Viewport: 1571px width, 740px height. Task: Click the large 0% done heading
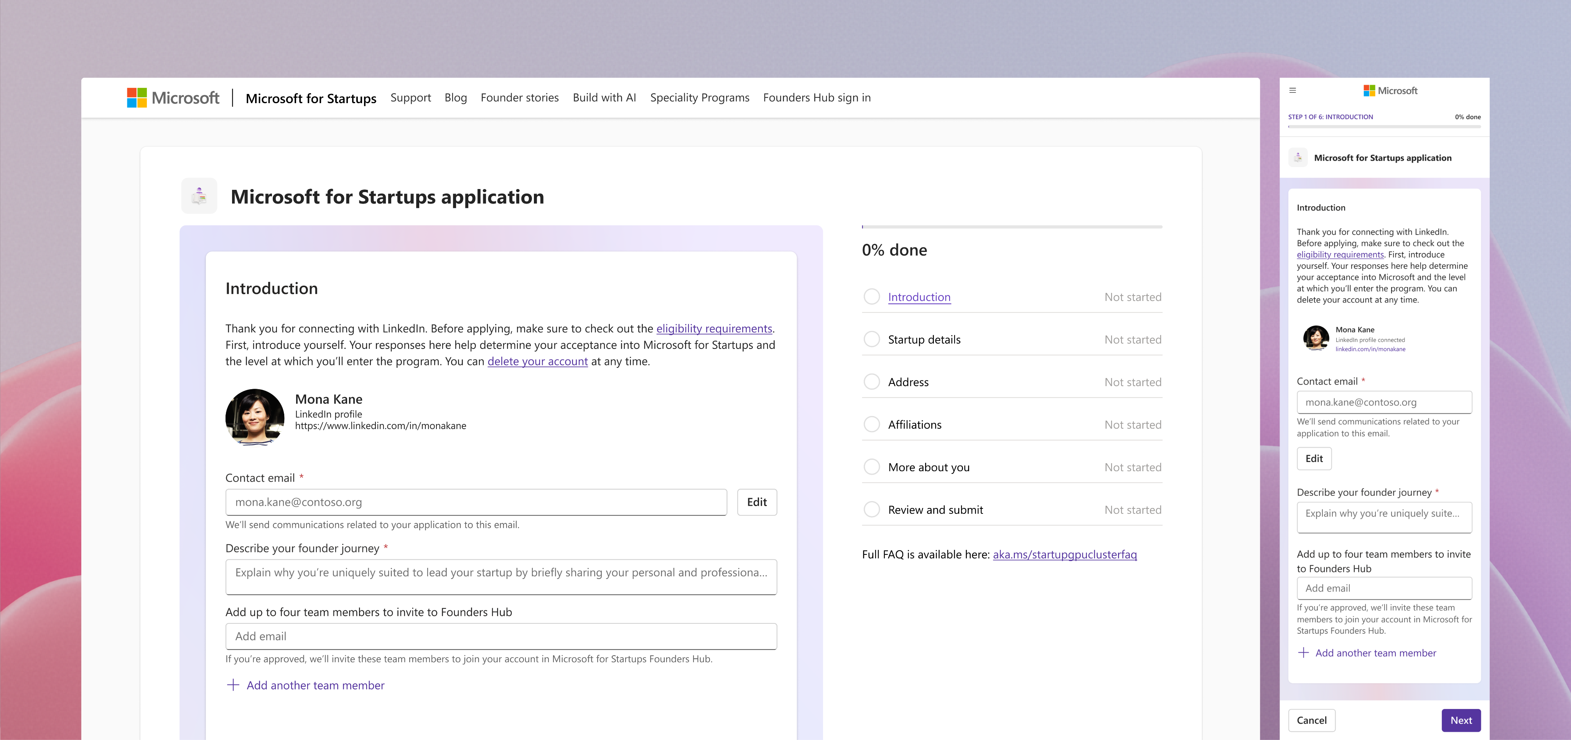(x=894, y=250)
